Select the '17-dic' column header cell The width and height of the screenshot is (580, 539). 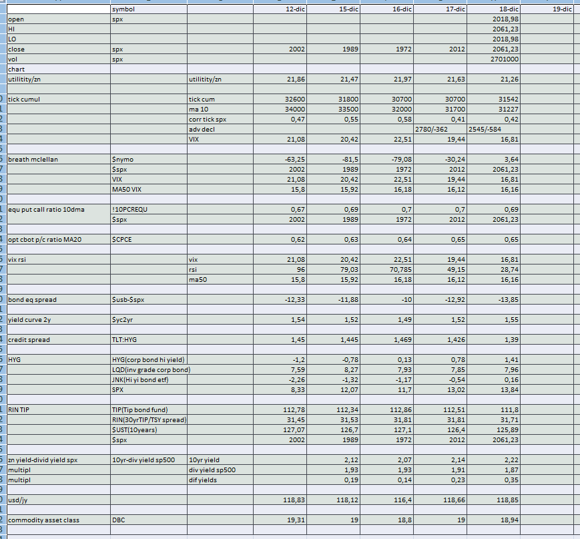pyautogui.click(x=441, y=9)
